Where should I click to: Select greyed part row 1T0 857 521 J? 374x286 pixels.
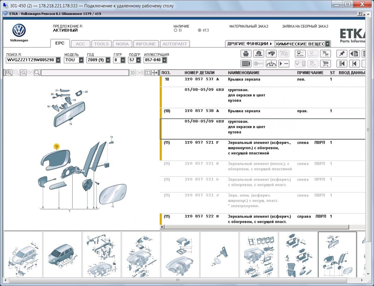pyautogui.click(x=263, y=203)
